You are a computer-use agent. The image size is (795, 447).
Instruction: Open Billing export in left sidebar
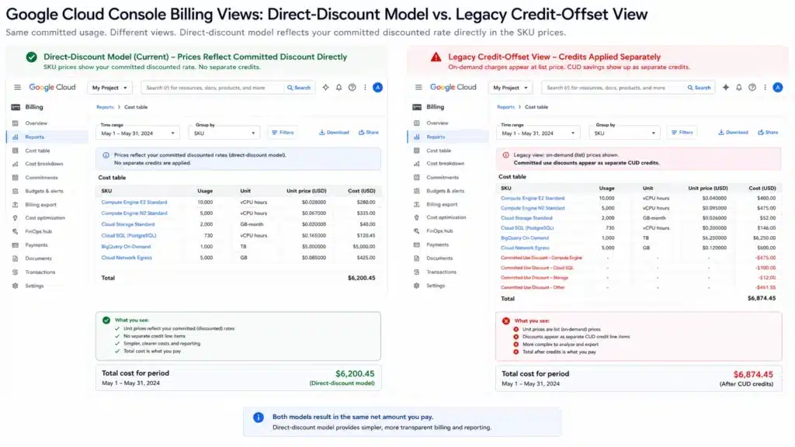point(40,205)
